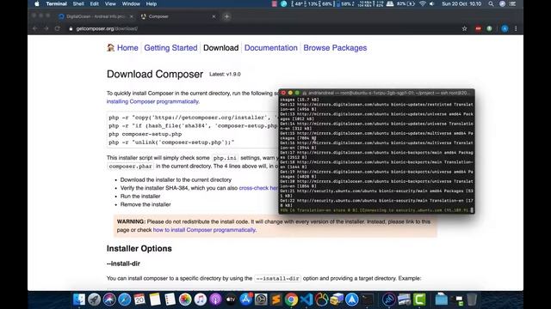Open Launchpad from the Dock

click(x=94, y=300)
